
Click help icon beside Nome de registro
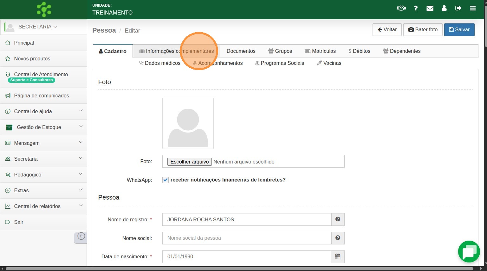click(338, 219)
